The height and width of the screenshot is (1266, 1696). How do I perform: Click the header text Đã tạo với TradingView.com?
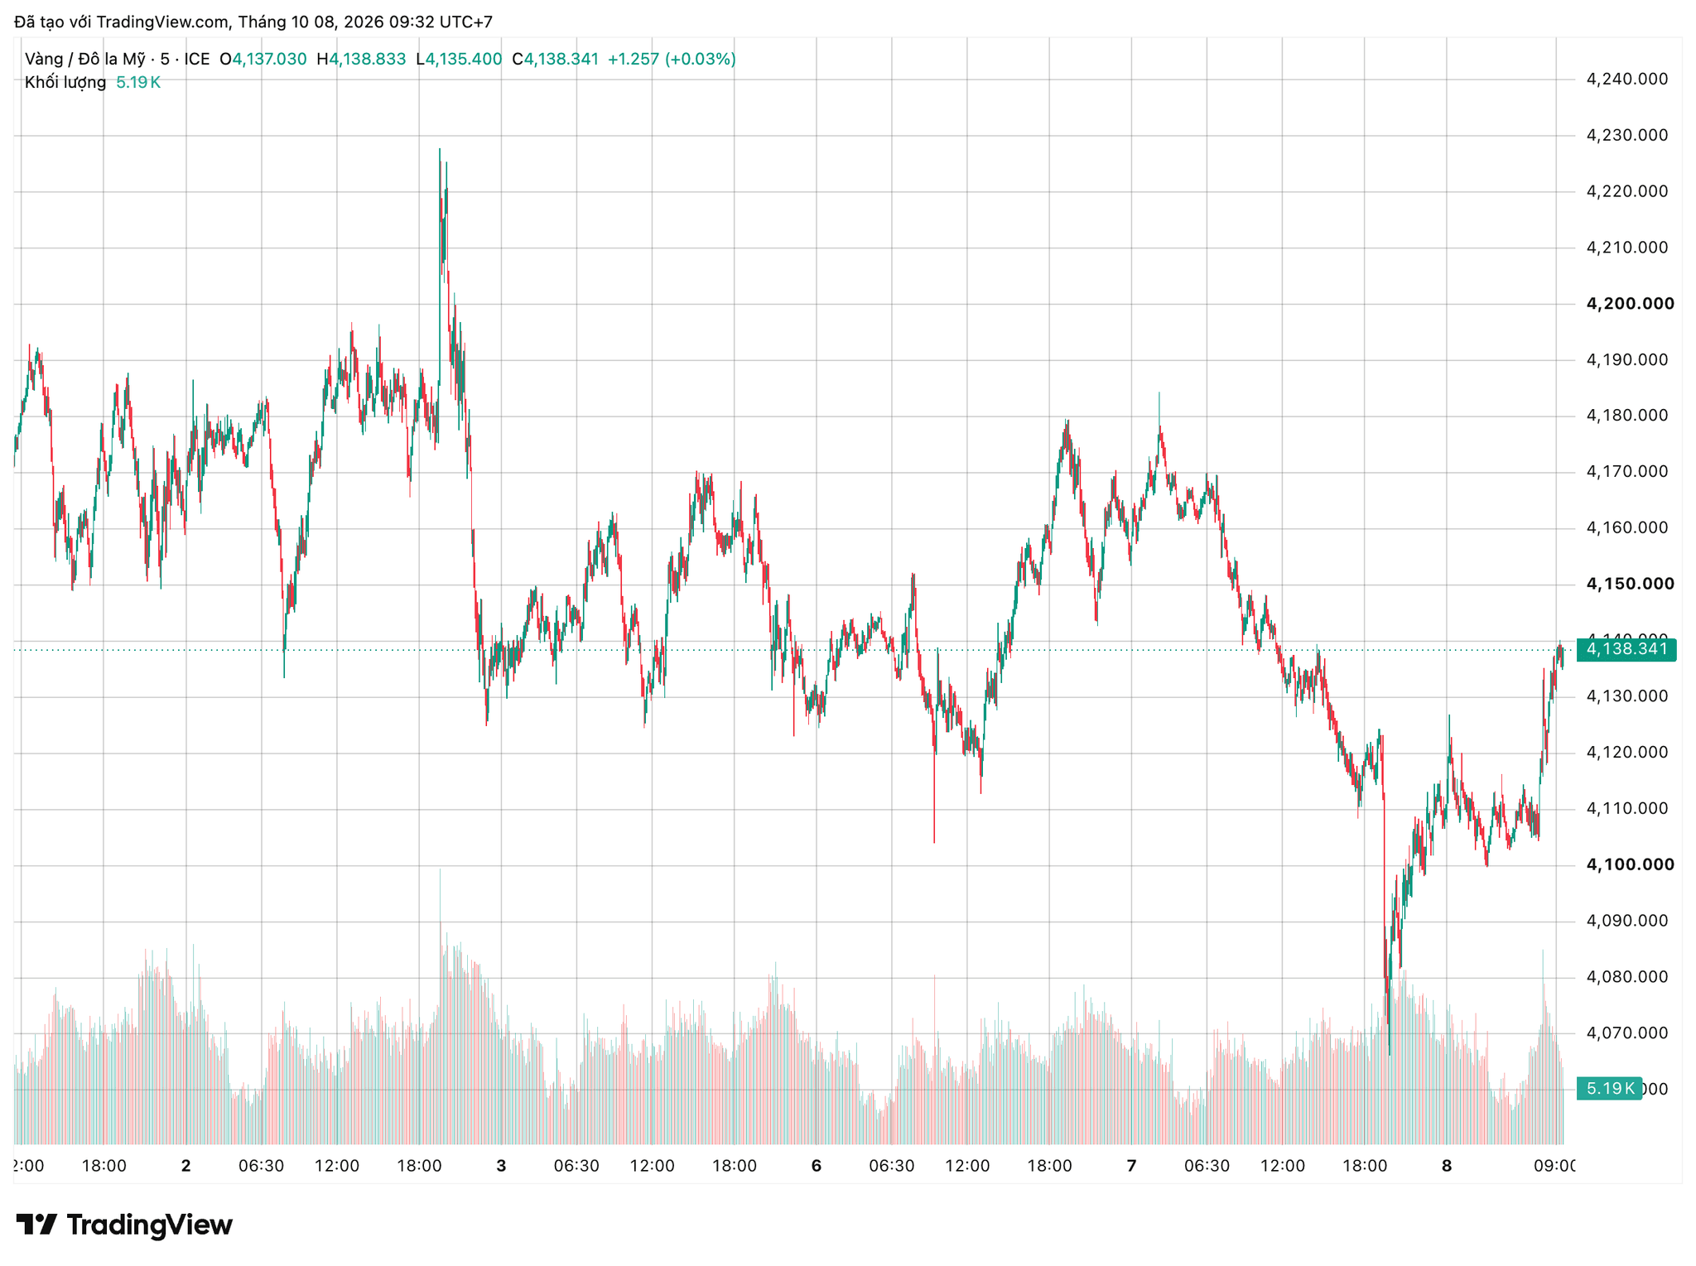pos(122,22)
